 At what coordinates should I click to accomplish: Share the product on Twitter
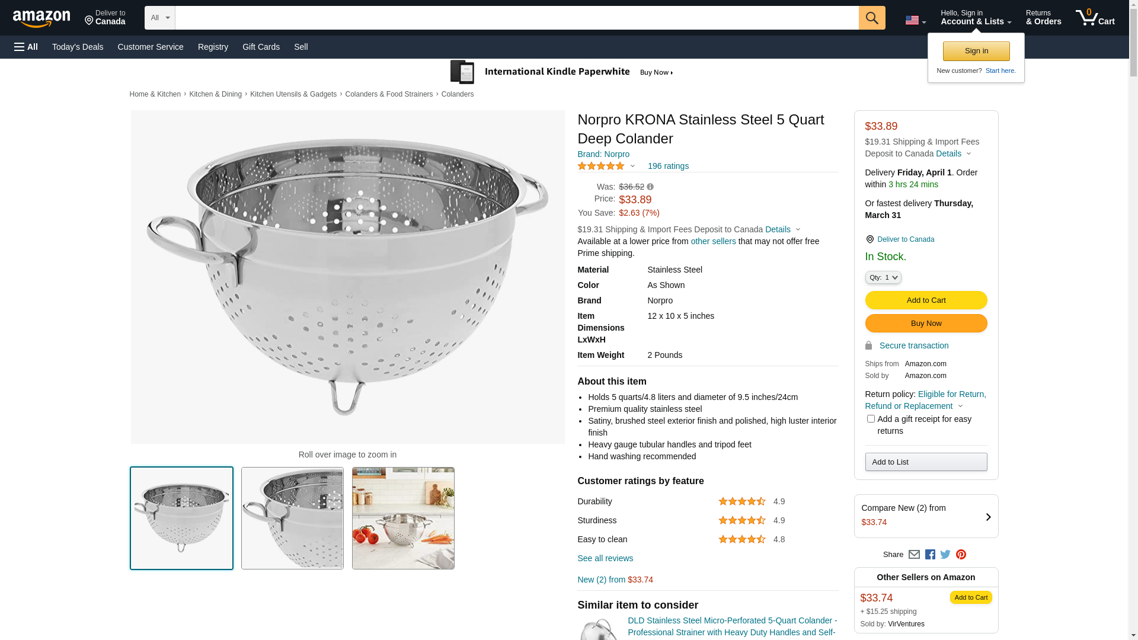(945, 555)
